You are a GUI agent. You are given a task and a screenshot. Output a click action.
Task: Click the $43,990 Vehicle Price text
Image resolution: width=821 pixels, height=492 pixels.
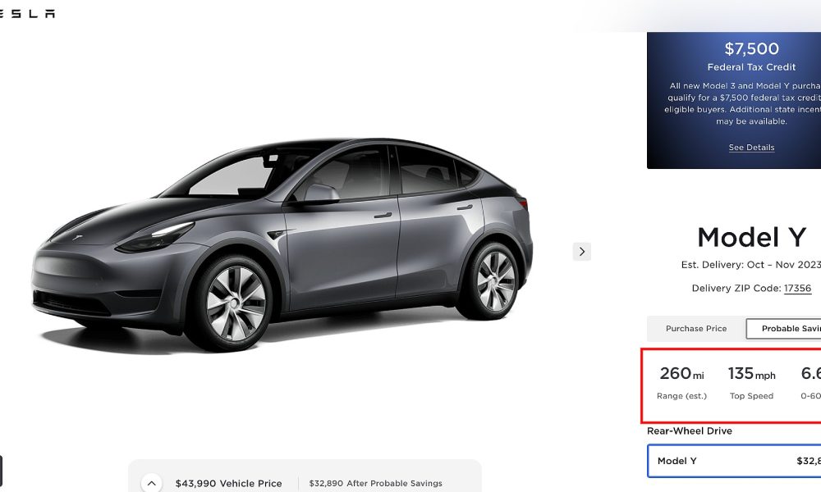pyautogui.click(x=228, y=484)
